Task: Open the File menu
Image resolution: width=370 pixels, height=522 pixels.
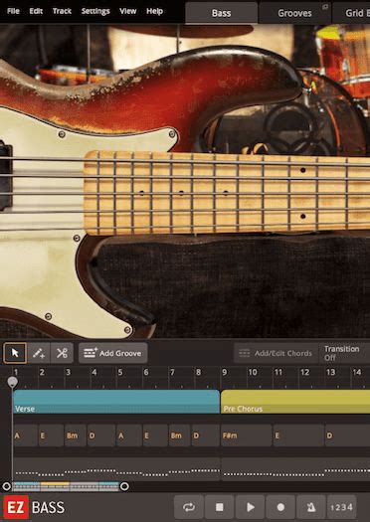Action: pyautogui.click(x=13, y=11)
